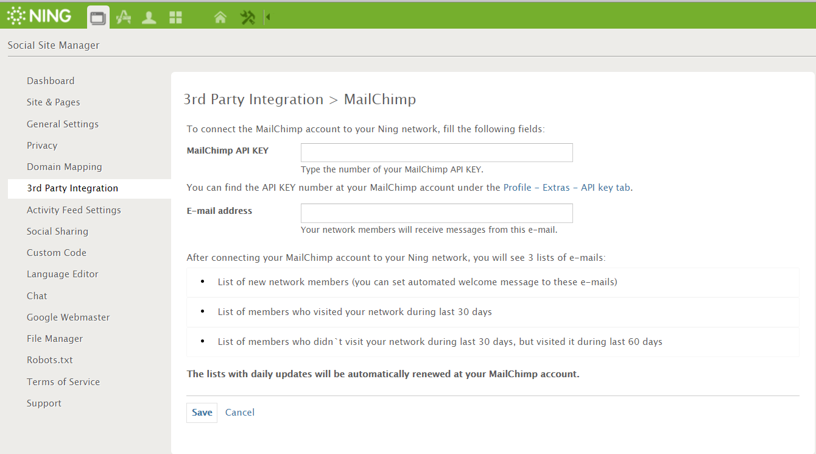Click the E-mail address label
The height and width of the screenshot is (454, 816).
pos(219,211)
